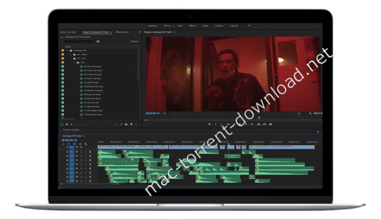Click Lift button in Program monitor
381x219 pixels.
(x=259, y=124)
